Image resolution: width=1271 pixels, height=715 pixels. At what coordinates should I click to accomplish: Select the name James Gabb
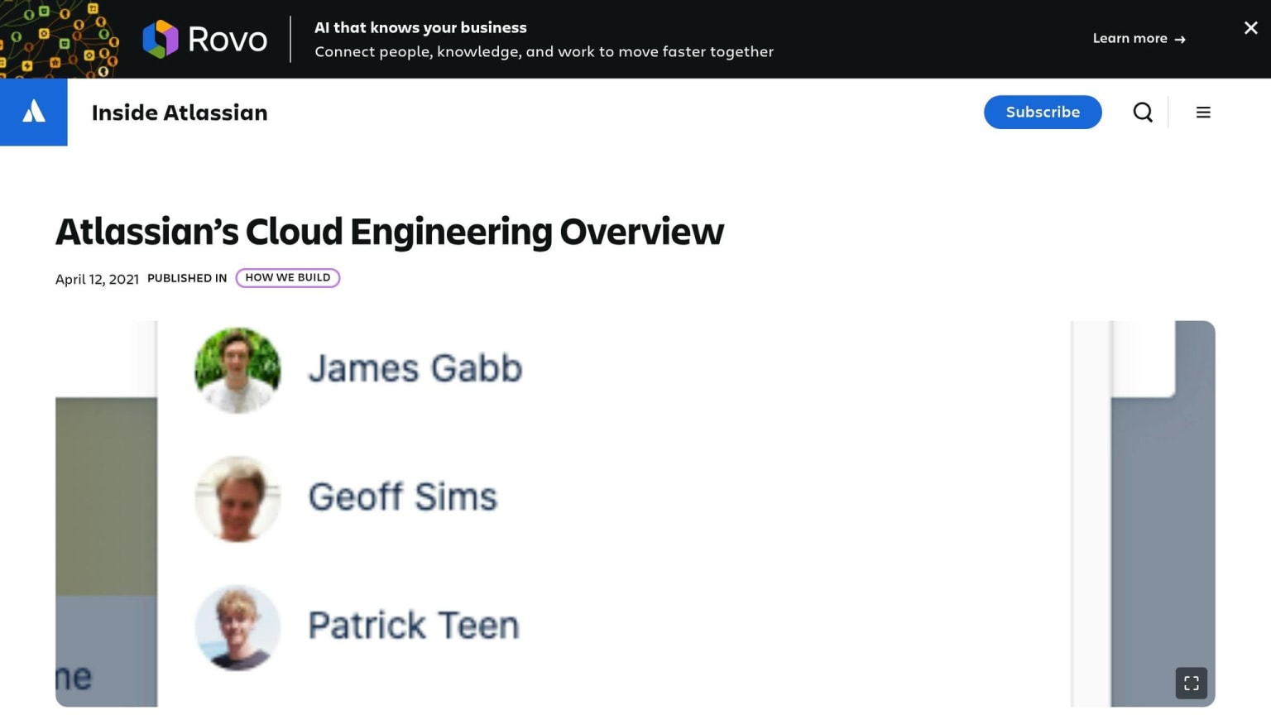point(415,368)
